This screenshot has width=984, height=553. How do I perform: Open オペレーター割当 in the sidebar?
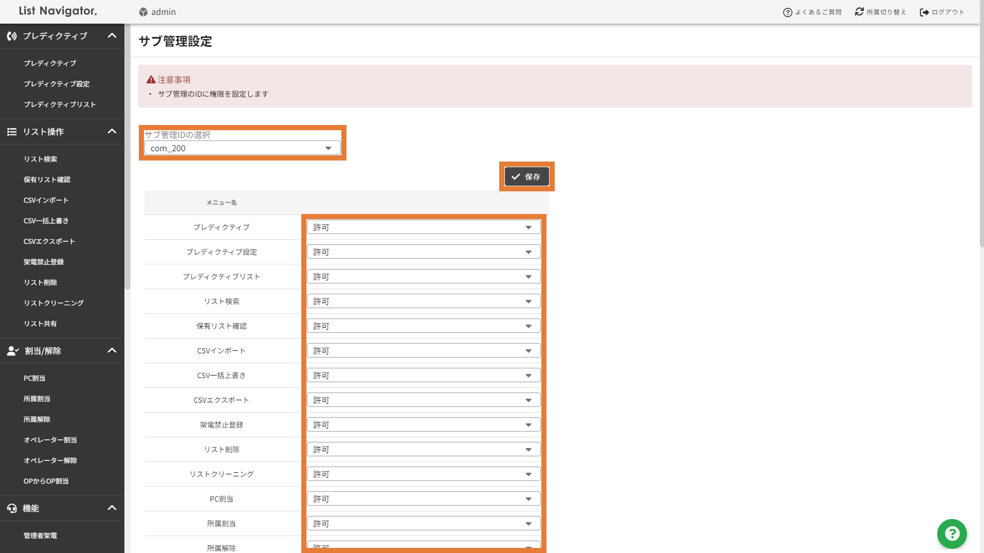[x=50, y=440]
